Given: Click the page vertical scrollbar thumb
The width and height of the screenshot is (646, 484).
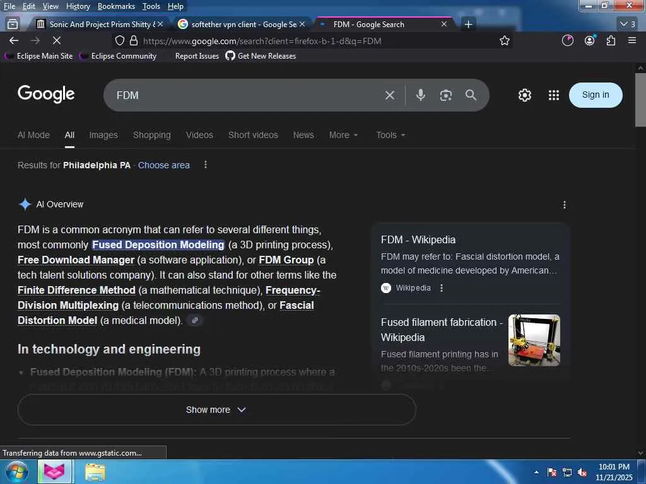Looking at the screenshot, I should 640,100.
